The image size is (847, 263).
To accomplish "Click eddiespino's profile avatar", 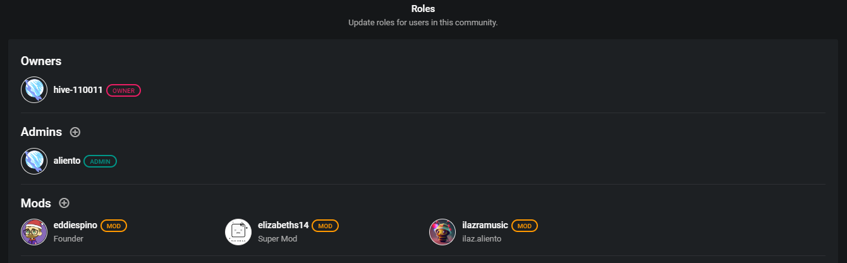I will point(34,232).
